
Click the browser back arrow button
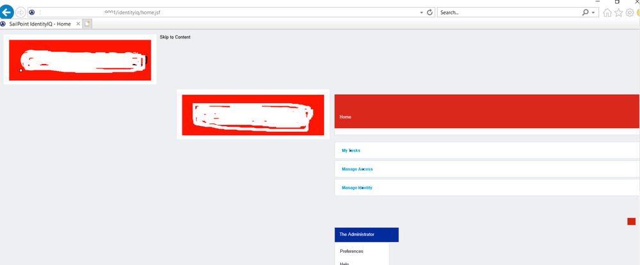click(x=7, y=12)
